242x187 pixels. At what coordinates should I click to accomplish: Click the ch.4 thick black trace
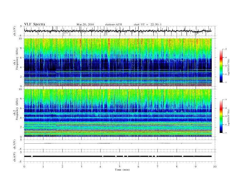tap(118, 156)
